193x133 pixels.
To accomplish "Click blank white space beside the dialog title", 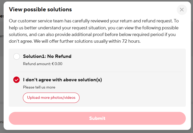I will [x=124, y=10].
